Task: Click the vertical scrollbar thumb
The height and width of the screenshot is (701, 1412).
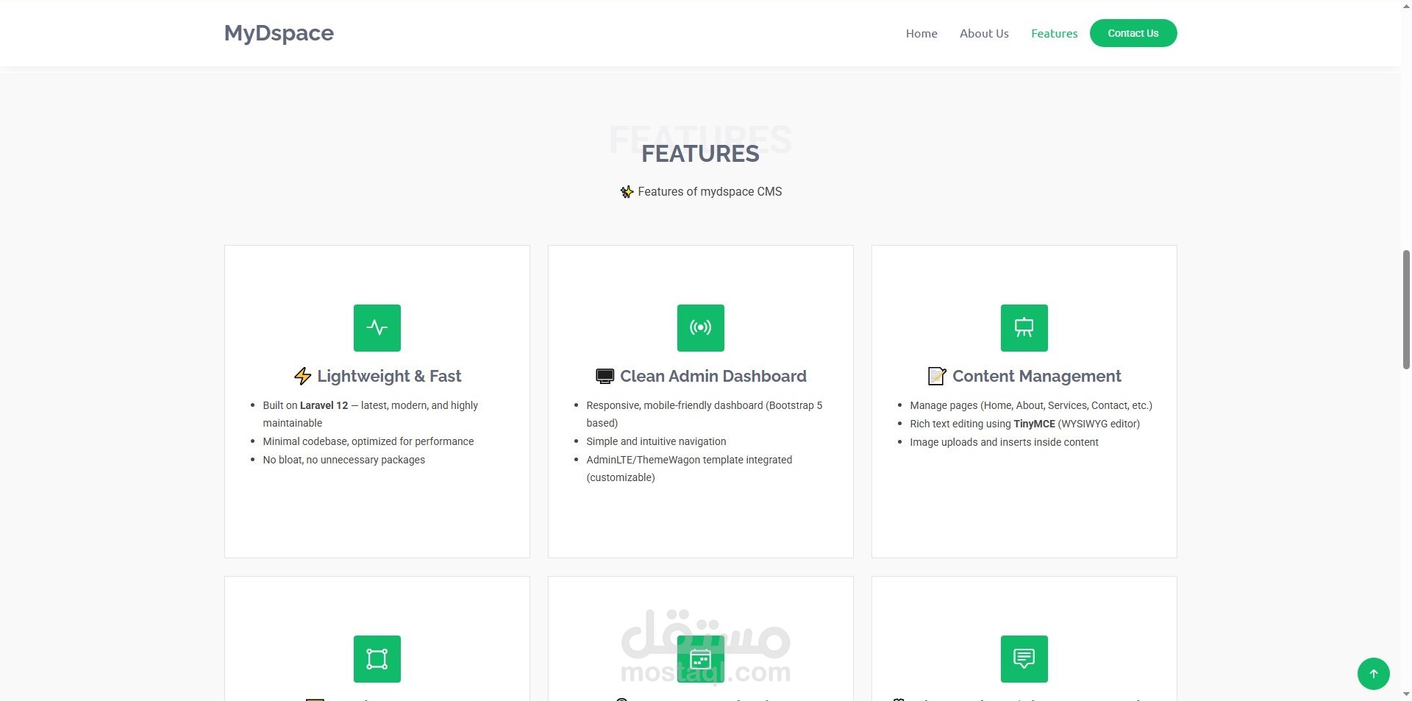Action: coord(1406,309)
